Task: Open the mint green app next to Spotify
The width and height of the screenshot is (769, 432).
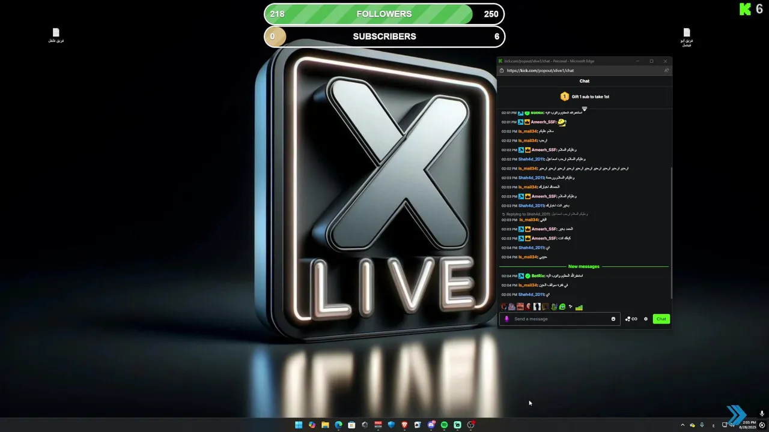Action: coord(457,425)
